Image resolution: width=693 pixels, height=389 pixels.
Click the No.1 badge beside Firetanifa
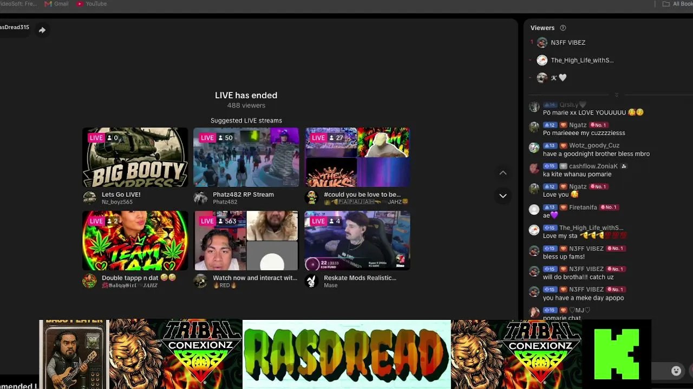tap(609, 207)
